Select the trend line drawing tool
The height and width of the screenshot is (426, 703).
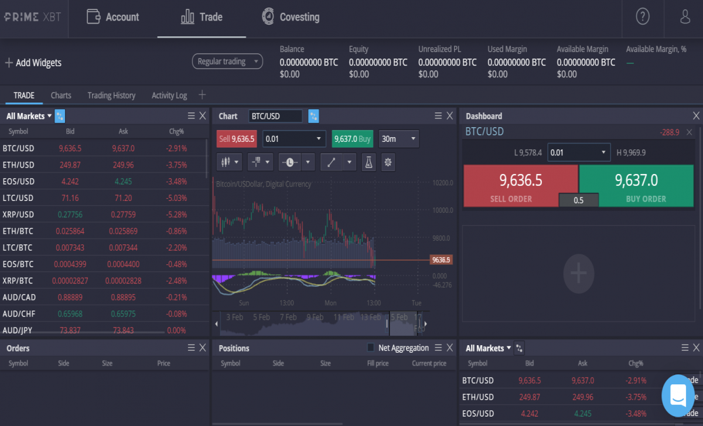click(x=331, y=162)
